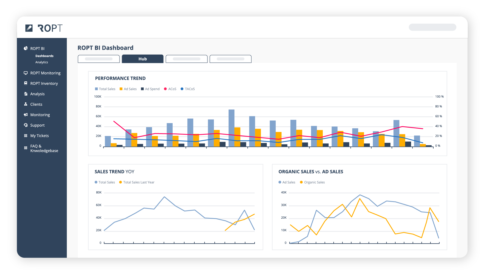Click the ROPT Inventory icon in sidebar

point(26,83)
